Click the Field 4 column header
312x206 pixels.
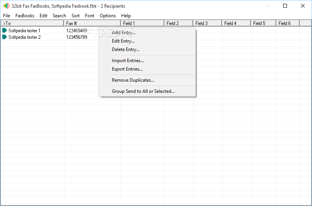point(236,23)
